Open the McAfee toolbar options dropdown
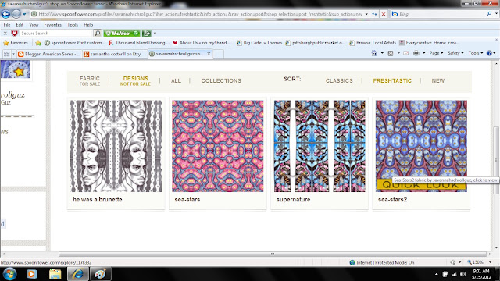This screenshot has width=500, height=281. point(155,33)
